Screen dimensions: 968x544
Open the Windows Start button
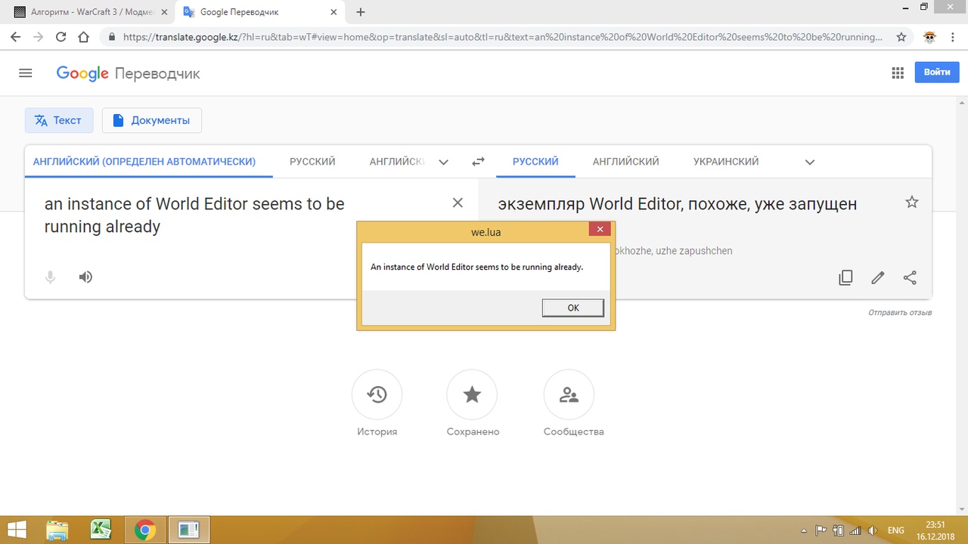(17, 530)
